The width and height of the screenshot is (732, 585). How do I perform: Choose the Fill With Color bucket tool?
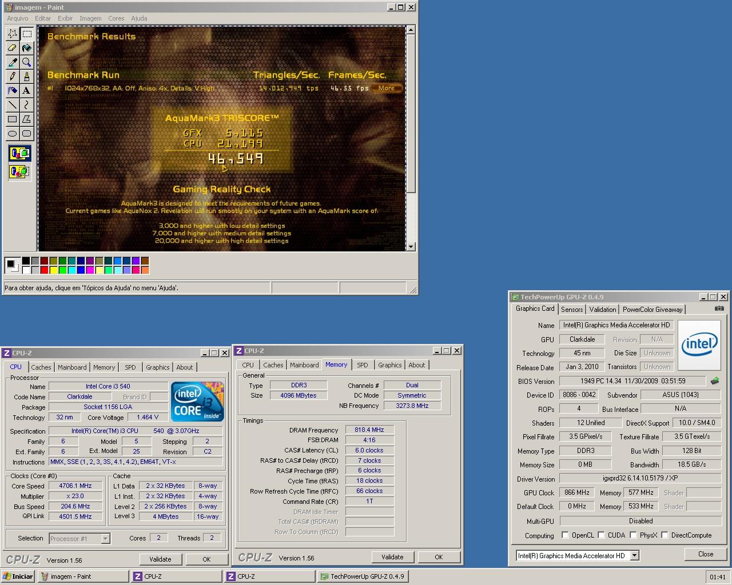point(26,48)
